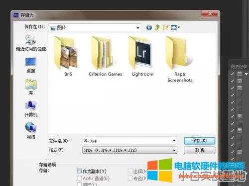Viewport: 249px width, 186px height.
Task: Enable the 'As a Copy' 作为副本(Y) checkbox
Action: pos(80,171)
